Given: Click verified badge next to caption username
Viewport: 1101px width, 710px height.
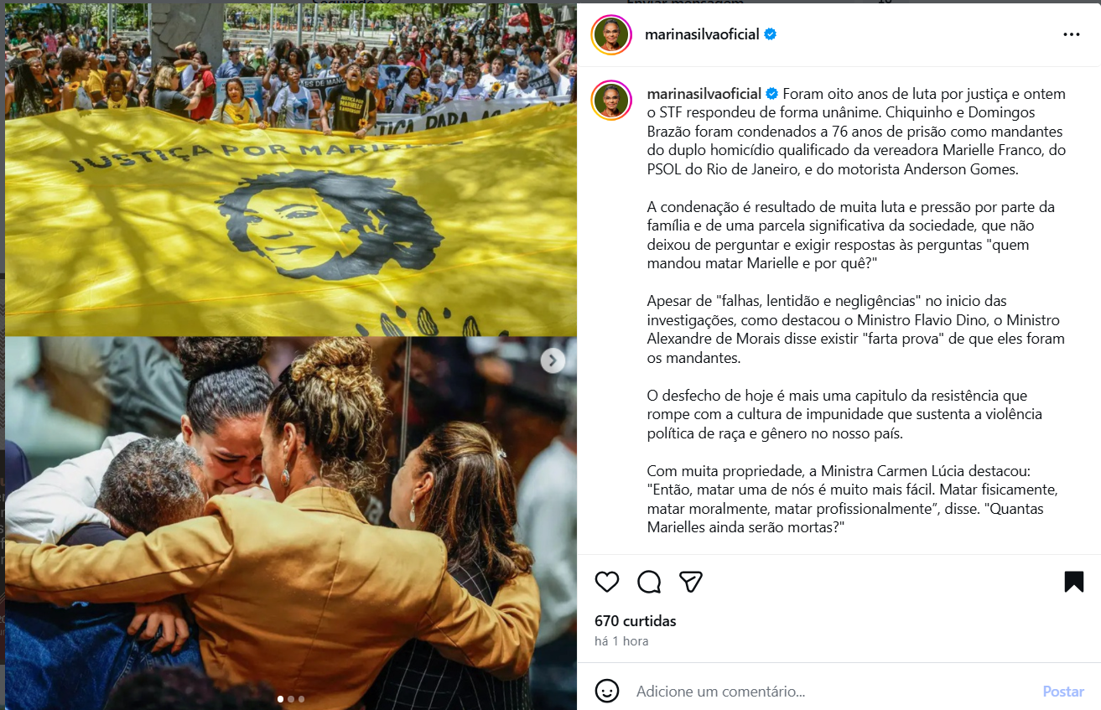Looking at the screenshot, I should [x=772, y=93].
